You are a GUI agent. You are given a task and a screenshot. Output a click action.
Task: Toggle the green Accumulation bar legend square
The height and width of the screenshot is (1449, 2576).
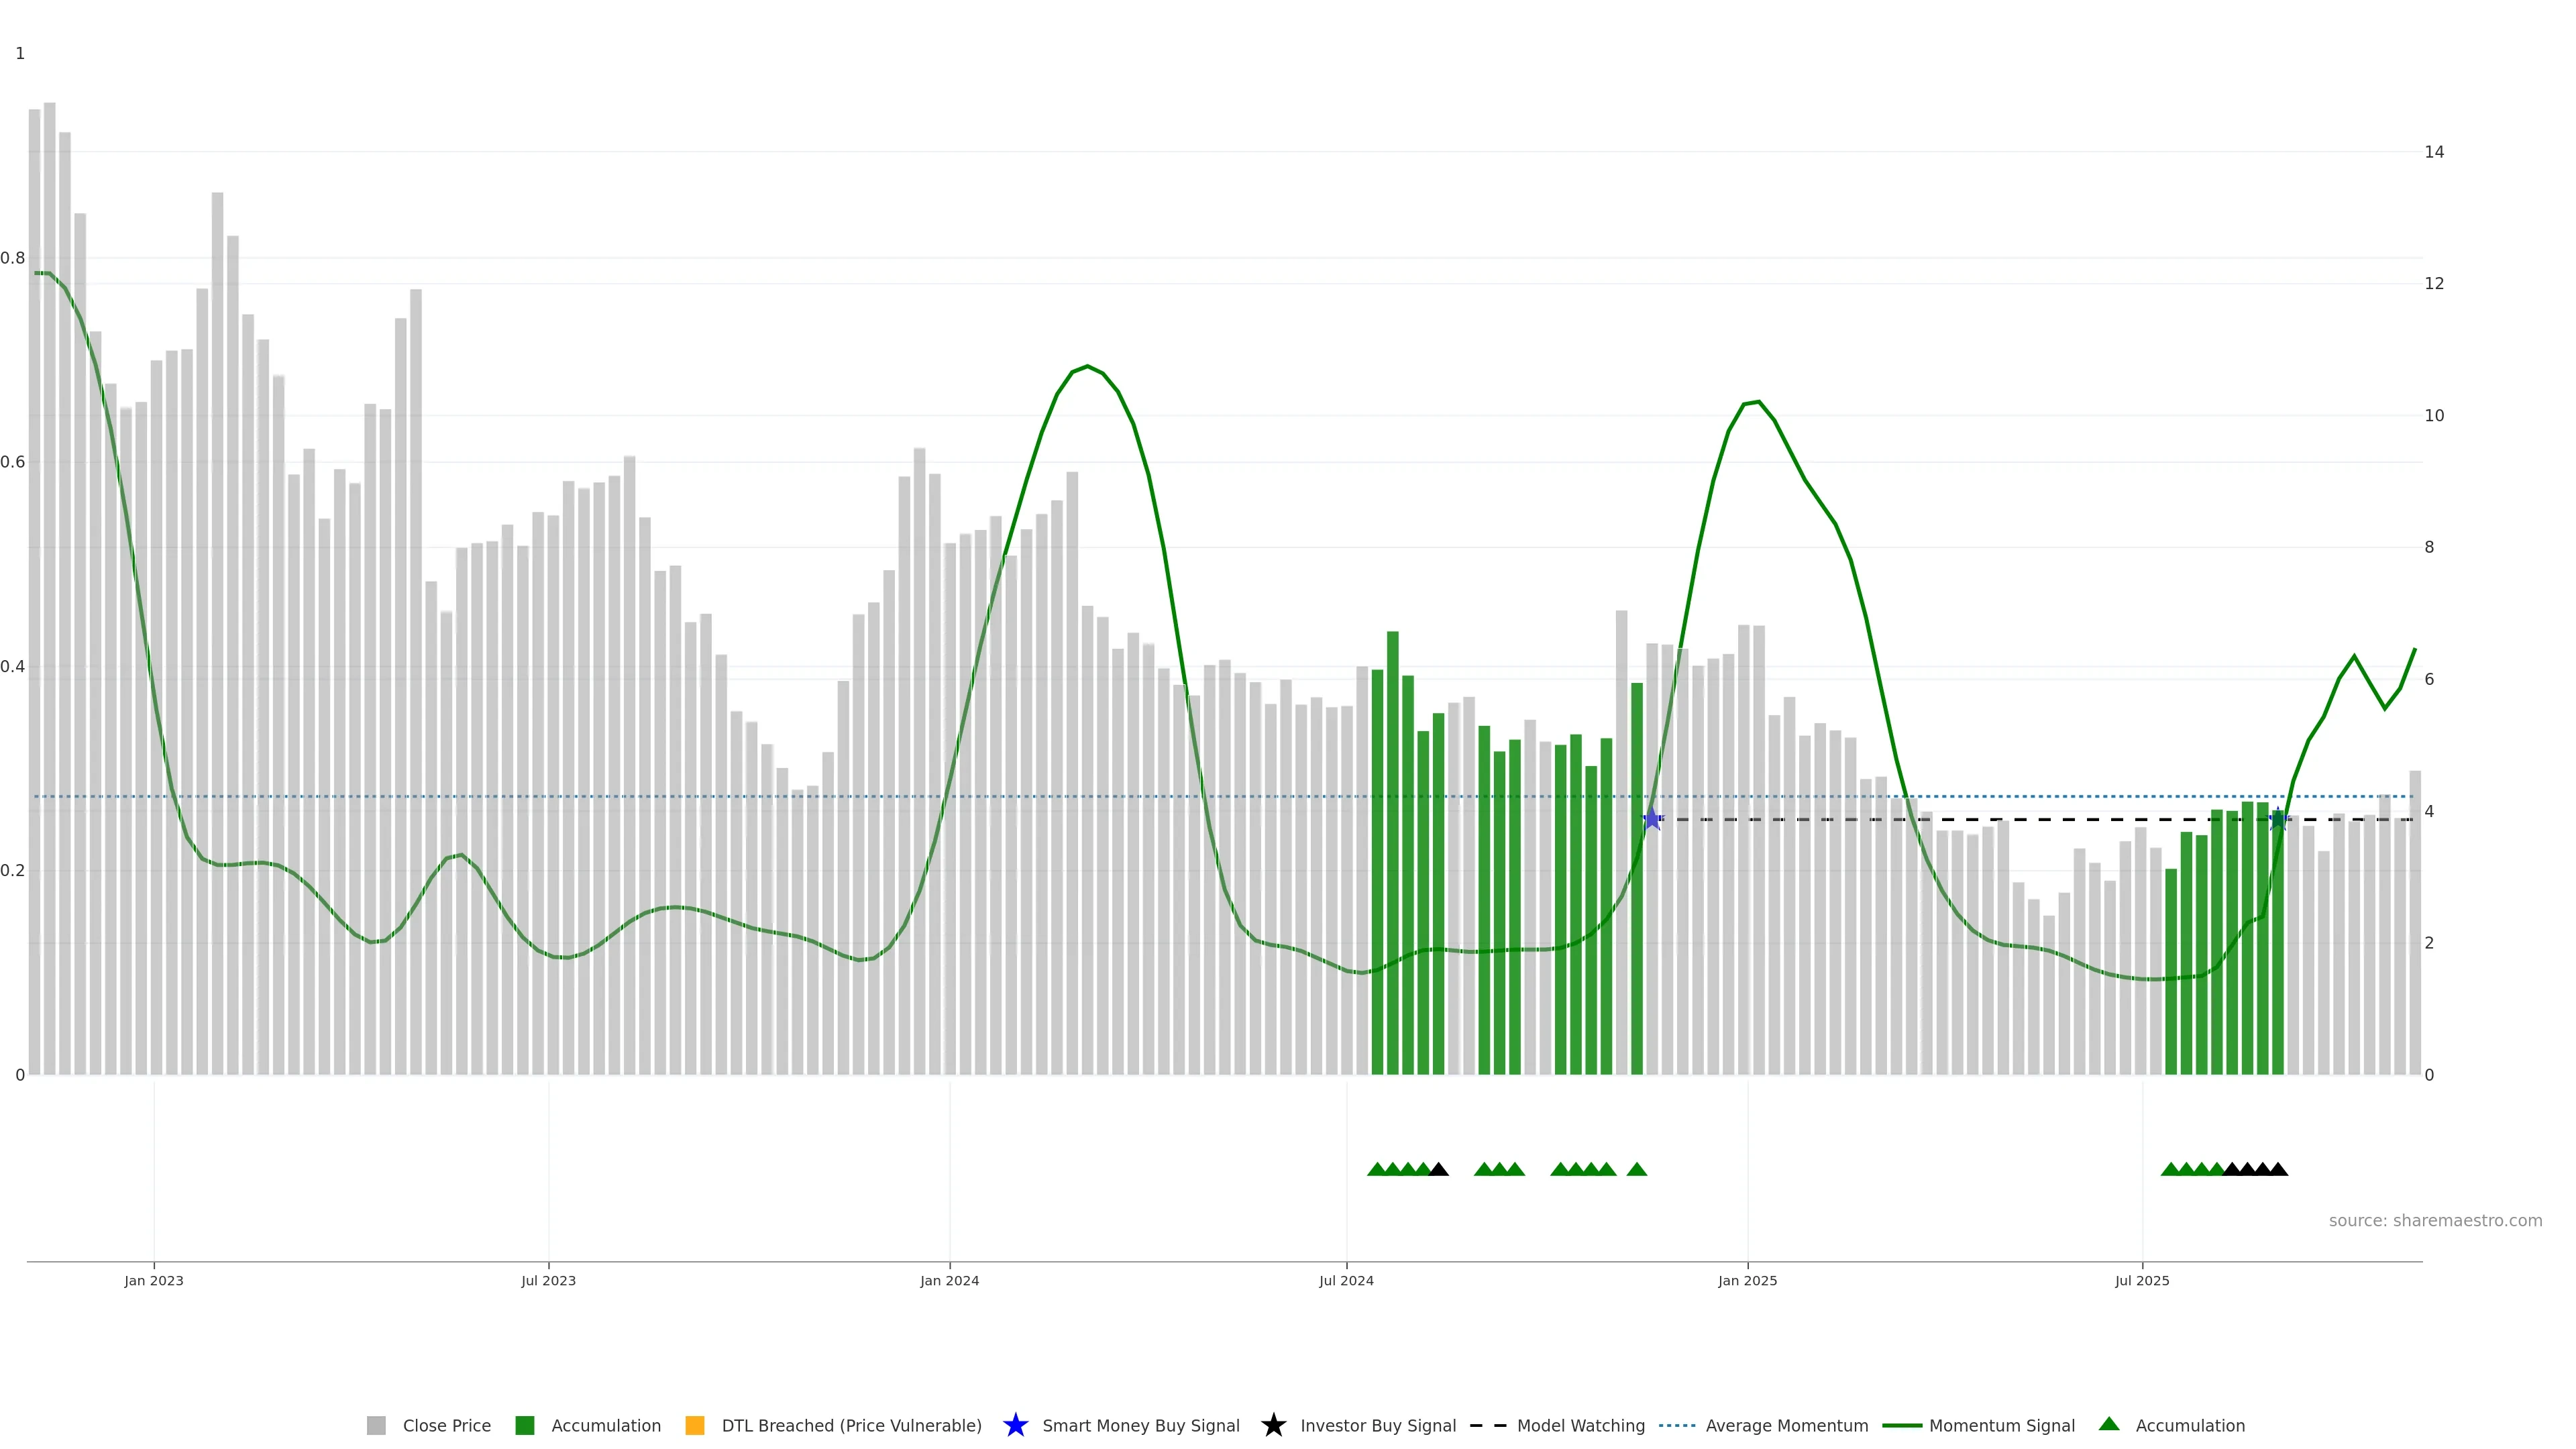click(x=524, y=1425)
